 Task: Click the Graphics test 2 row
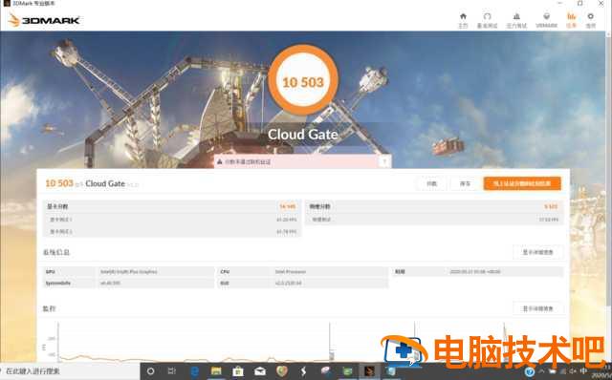coord(172,231)
